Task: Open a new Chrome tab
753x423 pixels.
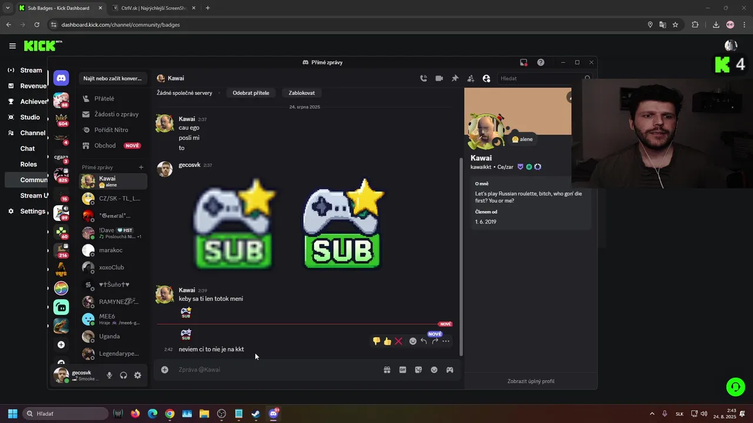Action: [x=208, y=8]
